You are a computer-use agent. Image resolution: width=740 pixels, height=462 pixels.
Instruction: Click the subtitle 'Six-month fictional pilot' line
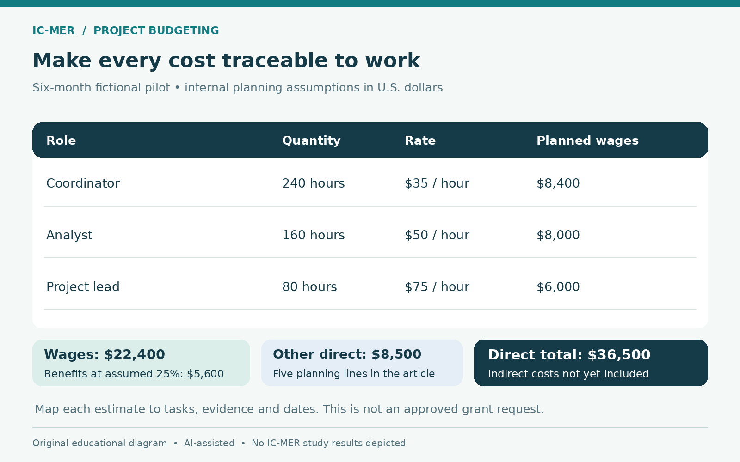point(238,87)
